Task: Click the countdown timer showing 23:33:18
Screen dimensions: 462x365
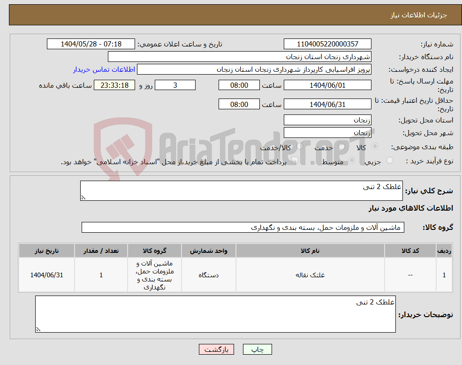Action: pyautogui.click(x=114, y=85)
